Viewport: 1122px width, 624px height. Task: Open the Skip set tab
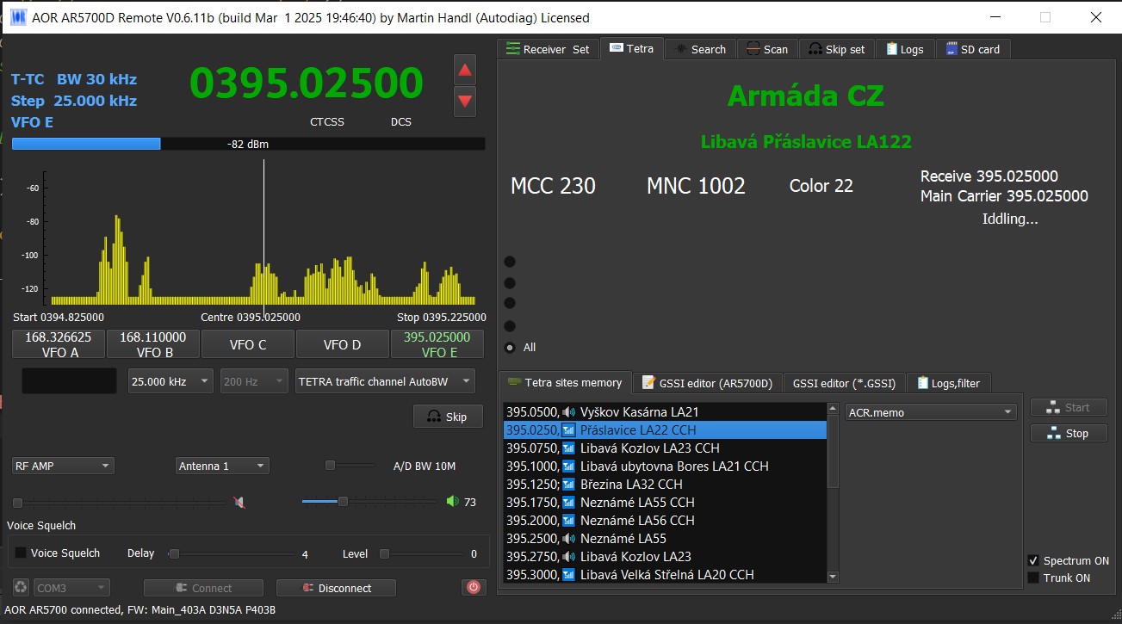[x=837, y=49]
